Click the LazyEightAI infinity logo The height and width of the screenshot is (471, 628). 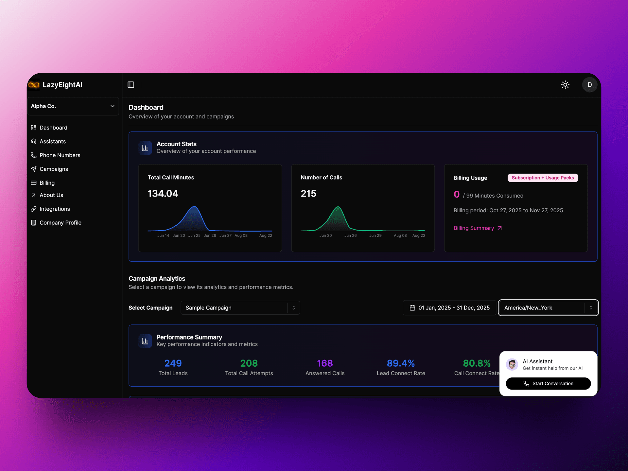34,85
